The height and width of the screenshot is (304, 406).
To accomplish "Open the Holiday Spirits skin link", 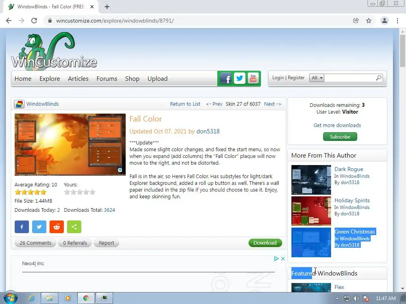I will tap(352, 200).
